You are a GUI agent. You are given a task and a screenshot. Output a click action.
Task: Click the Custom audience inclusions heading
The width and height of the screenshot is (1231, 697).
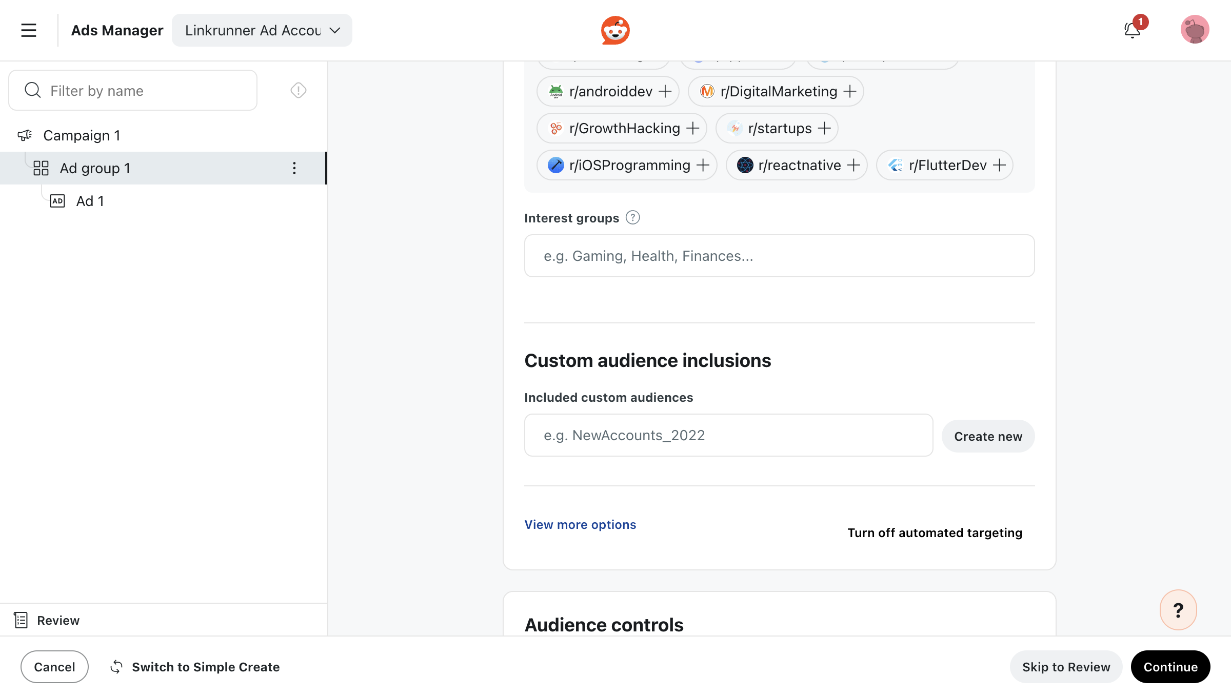pyautogui.click(x=647, y=360)
